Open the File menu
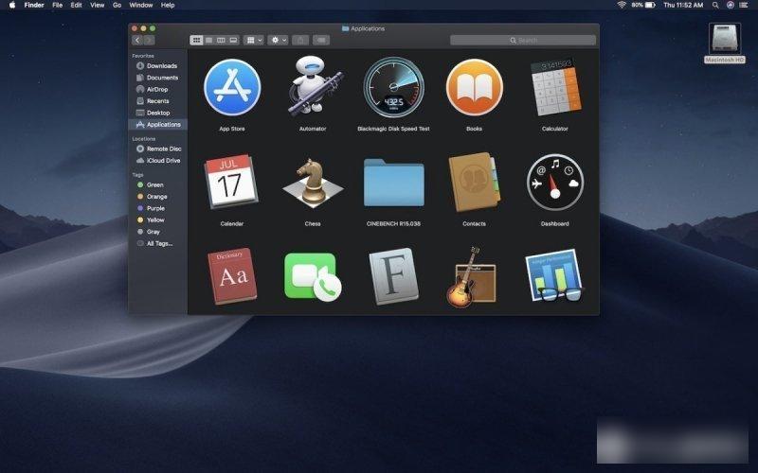 (x=58, y=5)
